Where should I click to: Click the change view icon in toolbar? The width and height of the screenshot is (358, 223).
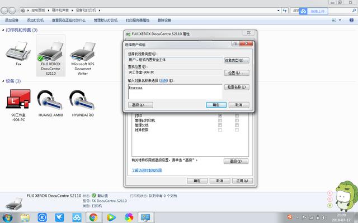pyautogui.click(x=334, y=20)
